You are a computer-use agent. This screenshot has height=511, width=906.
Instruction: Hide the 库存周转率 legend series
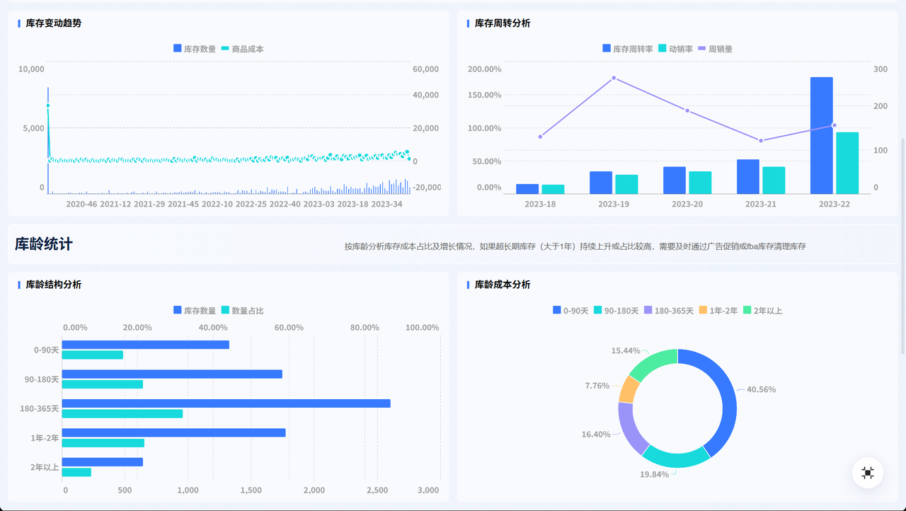(628, 49)
